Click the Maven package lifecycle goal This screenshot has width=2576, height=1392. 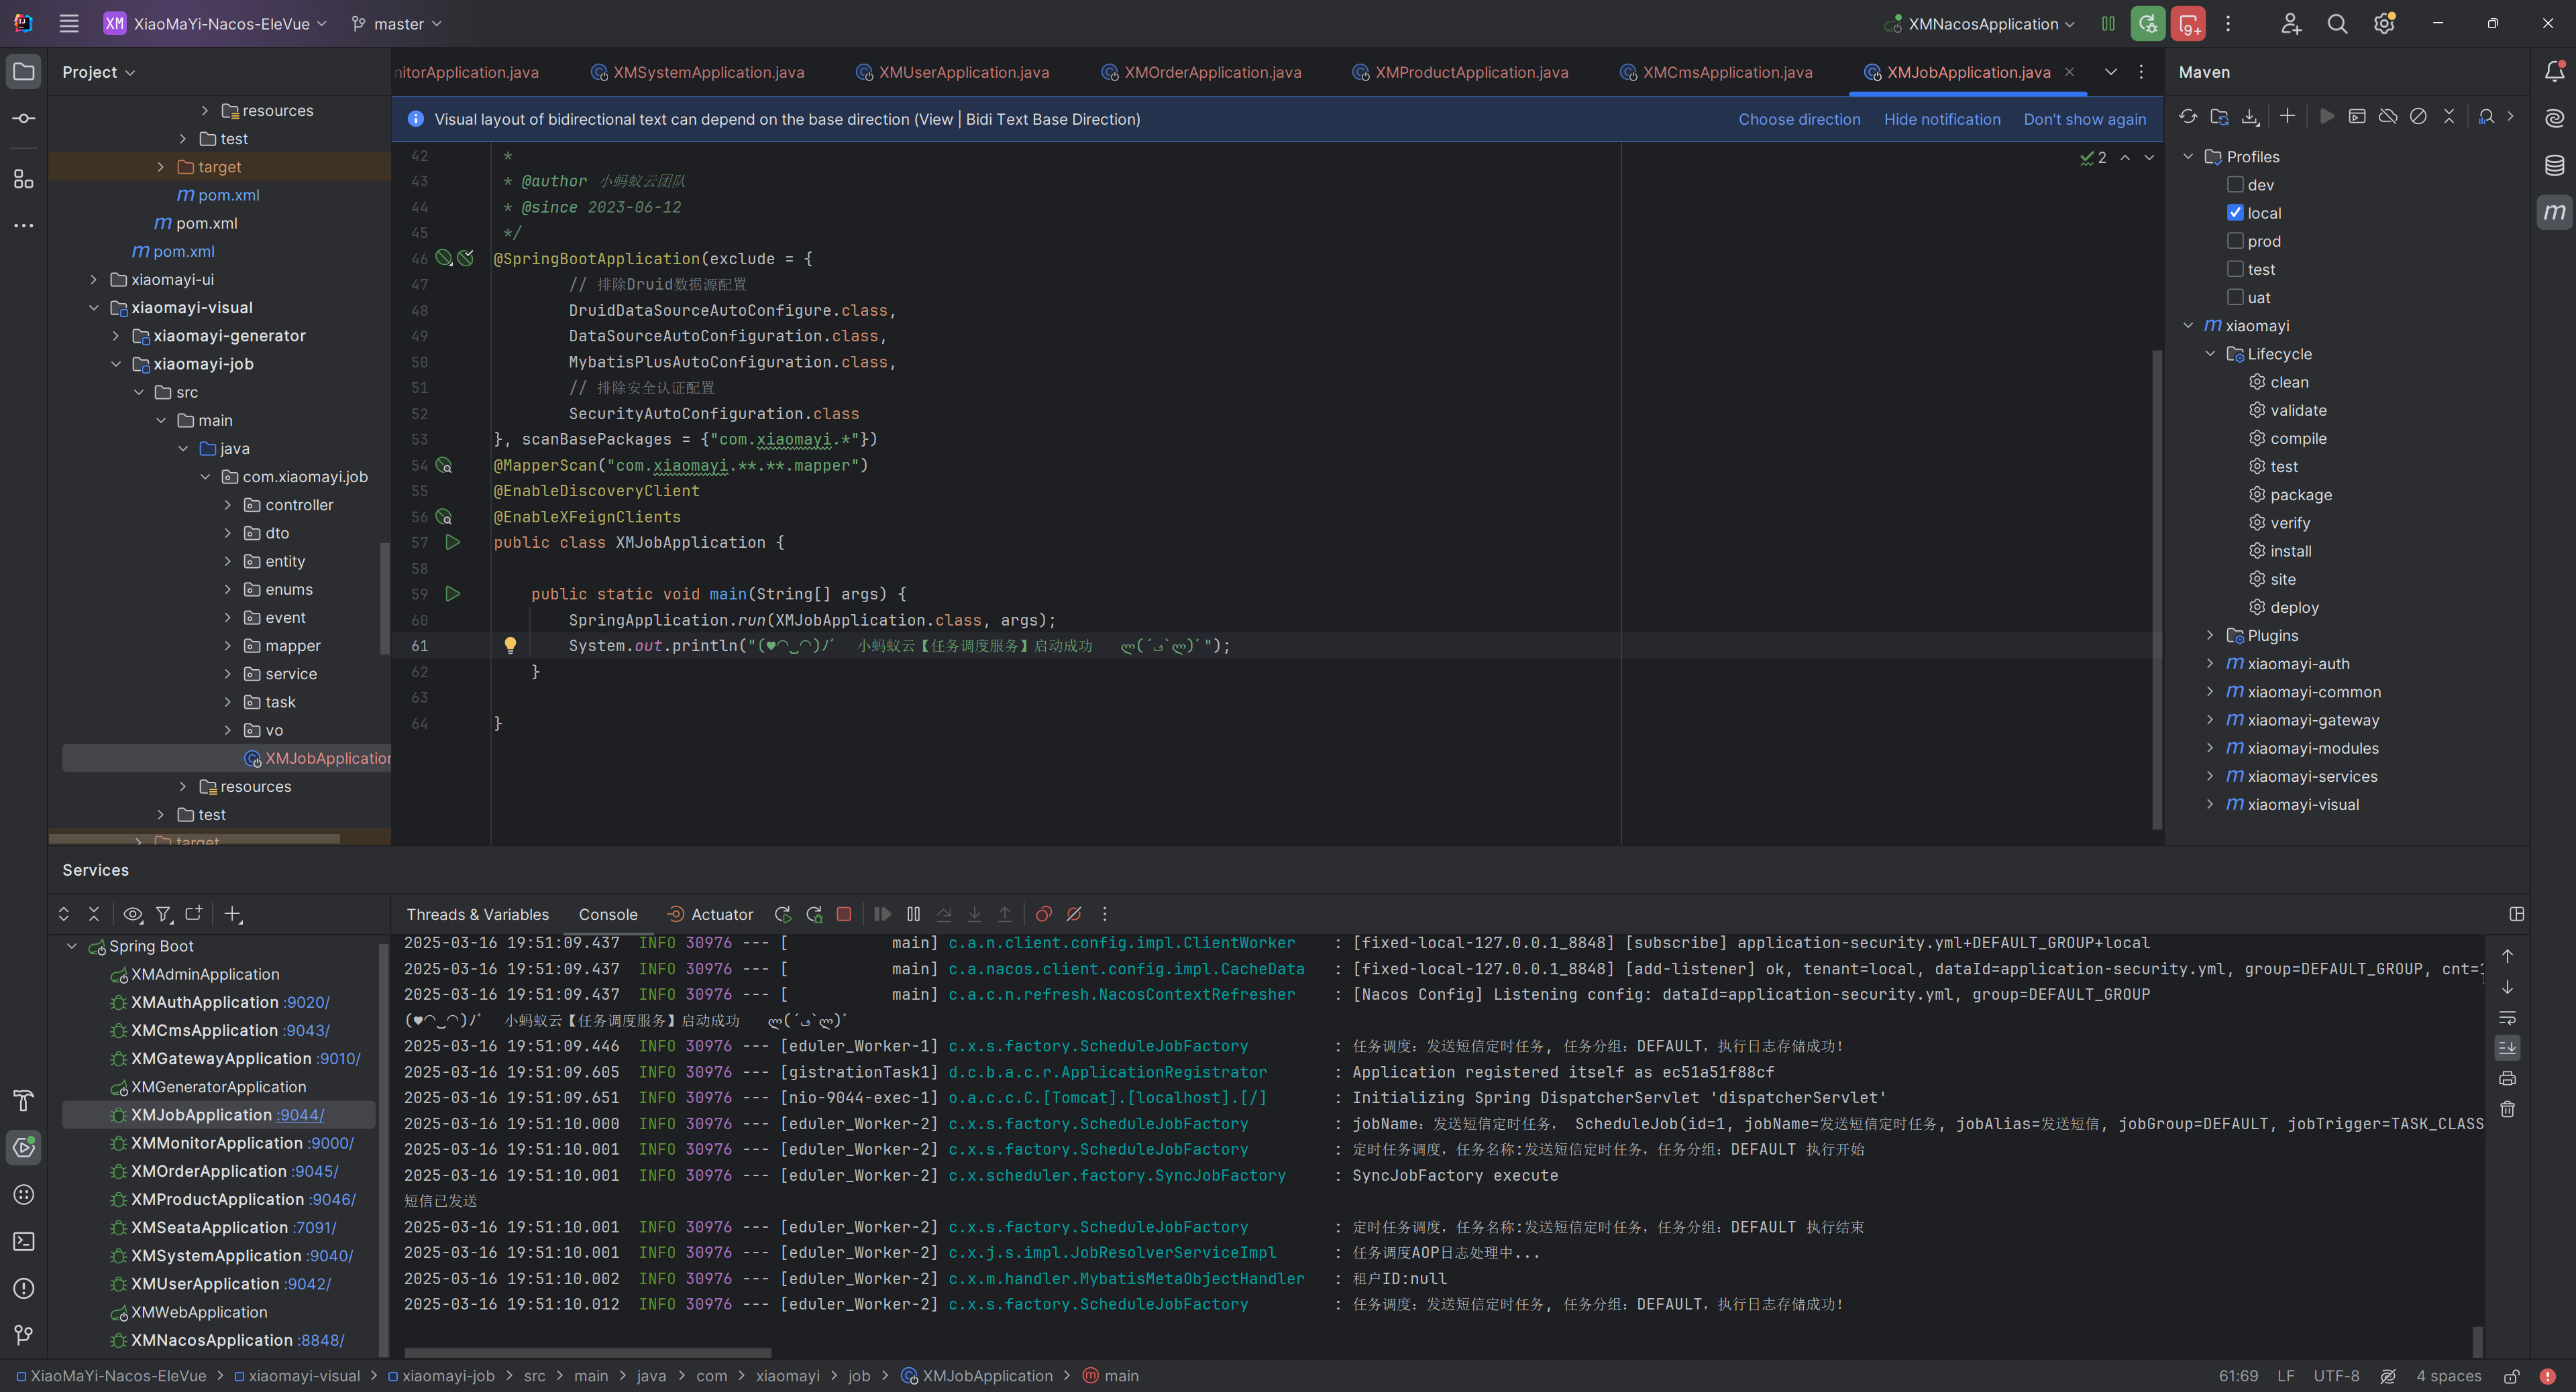click(x=2300, y=495)
